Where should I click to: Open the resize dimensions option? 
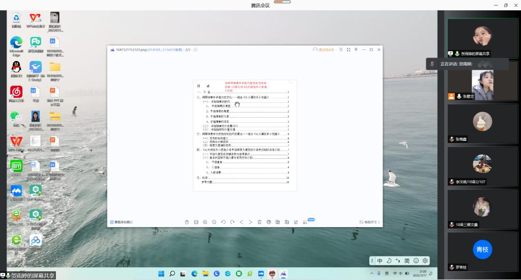[369, 222]
